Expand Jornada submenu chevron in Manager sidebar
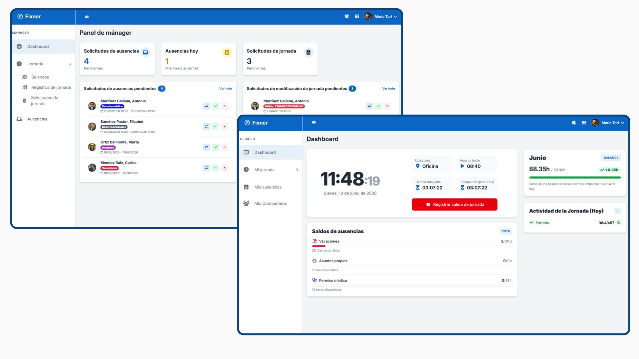The width and height of the screenshot is (639, 359). [70, 64]
